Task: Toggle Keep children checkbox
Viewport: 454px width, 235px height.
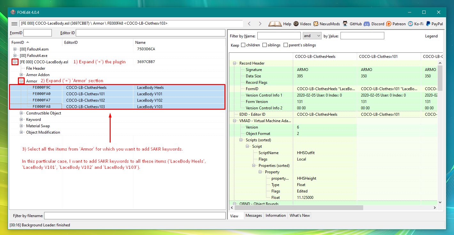Action: pos(243,45)
